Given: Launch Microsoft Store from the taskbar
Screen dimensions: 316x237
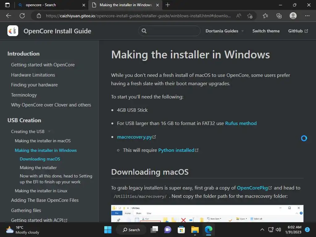Looking at the screenshot, I should point(181,230).
